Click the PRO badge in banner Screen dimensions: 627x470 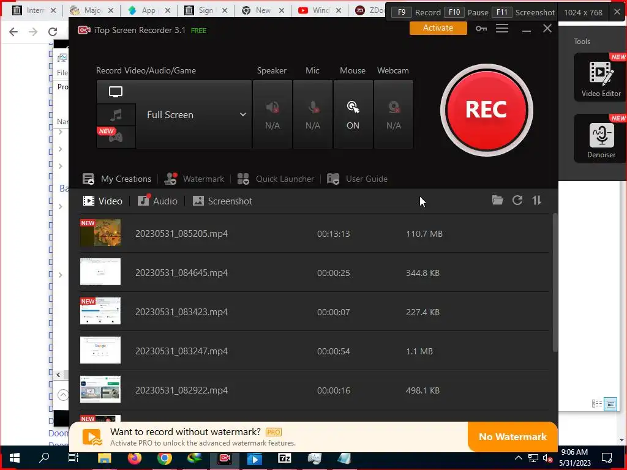click(274, 432)
